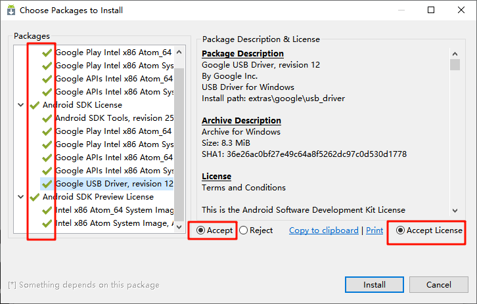Choose the Reject radio option

[x=244, y=230]
